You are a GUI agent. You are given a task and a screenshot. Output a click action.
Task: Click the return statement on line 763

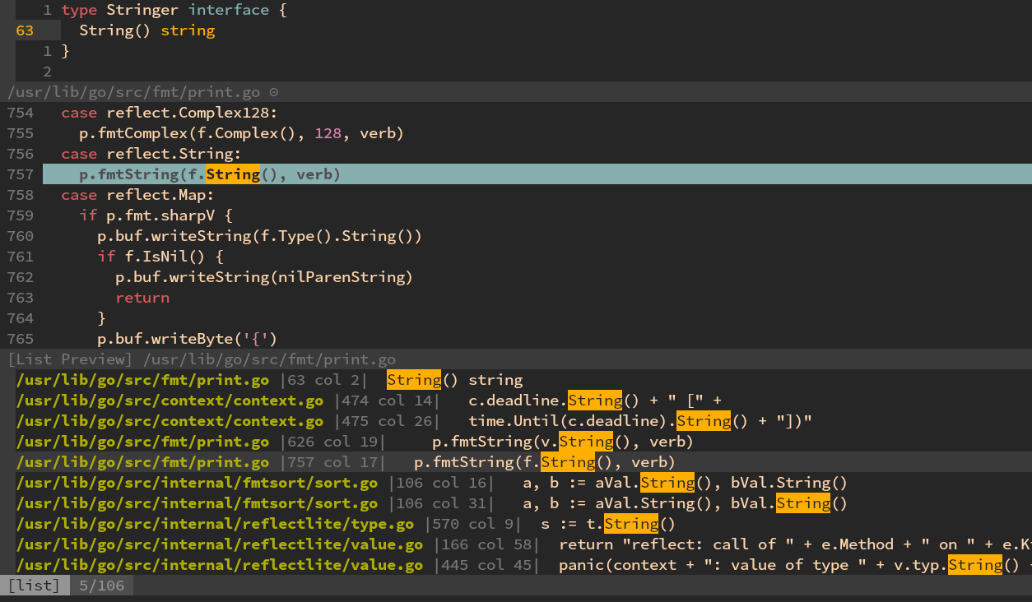pyautogui.click(x=142, y=298)
